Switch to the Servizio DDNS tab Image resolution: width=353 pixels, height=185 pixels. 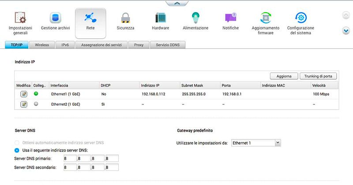click(x=168, y=44)
